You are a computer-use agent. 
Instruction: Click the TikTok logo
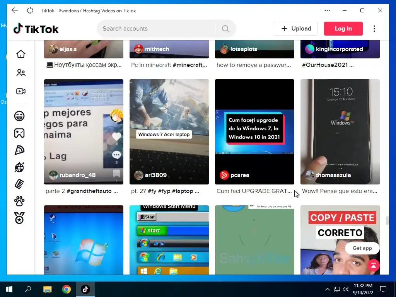click(36, 29)
